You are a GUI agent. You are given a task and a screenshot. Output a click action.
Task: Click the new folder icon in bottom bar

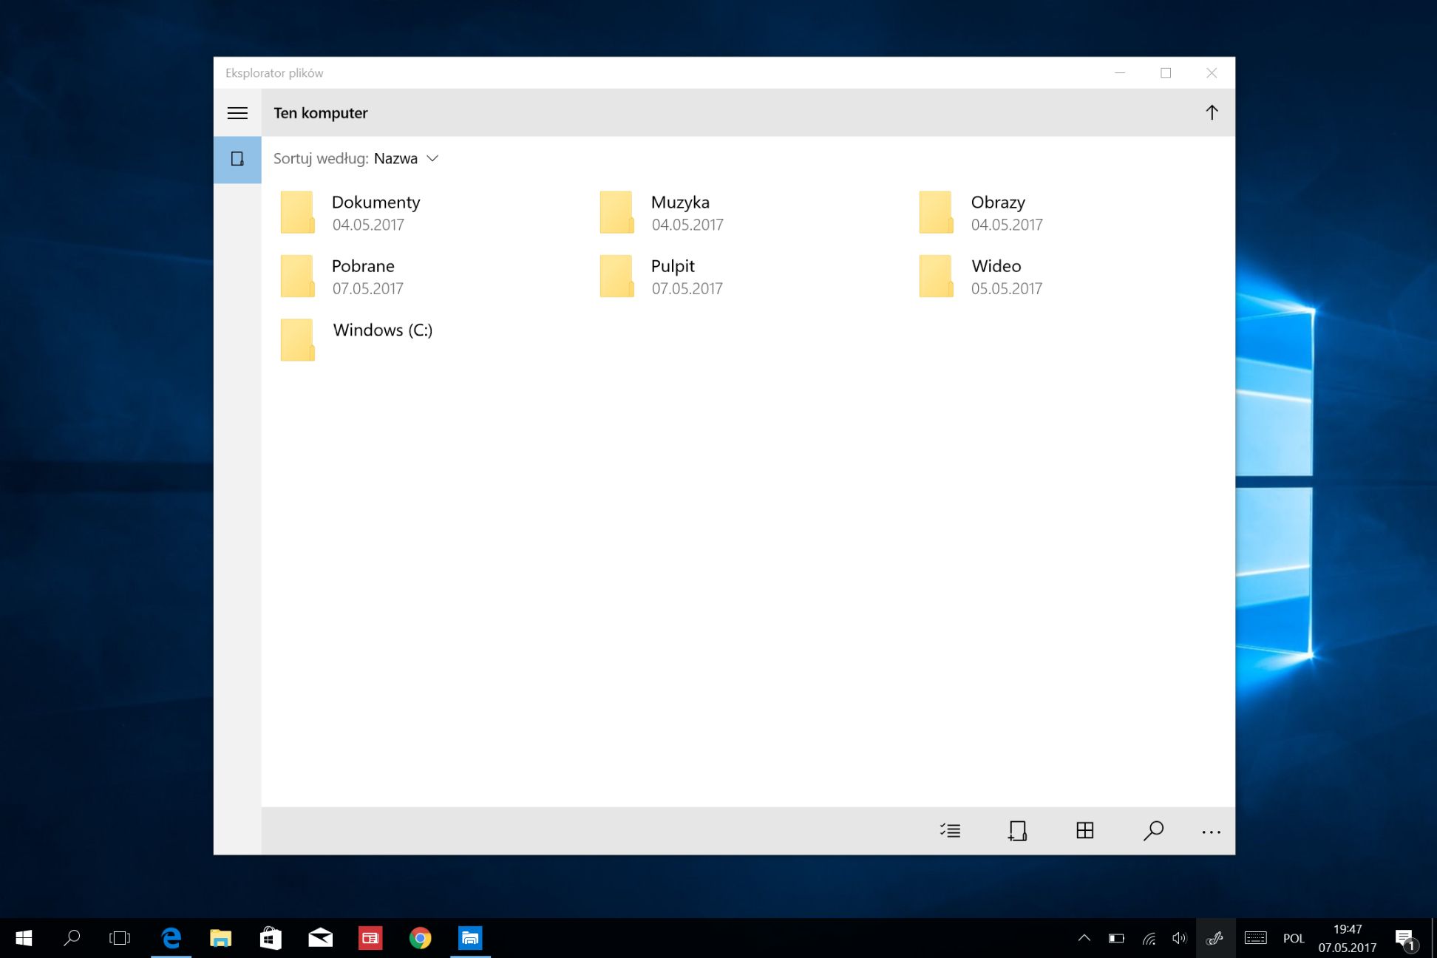(x=1017, y=831)
